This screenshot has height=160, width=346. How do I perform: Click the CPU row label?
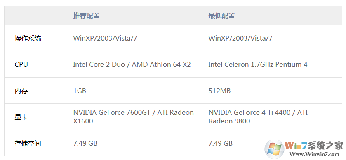pos(21,64)
